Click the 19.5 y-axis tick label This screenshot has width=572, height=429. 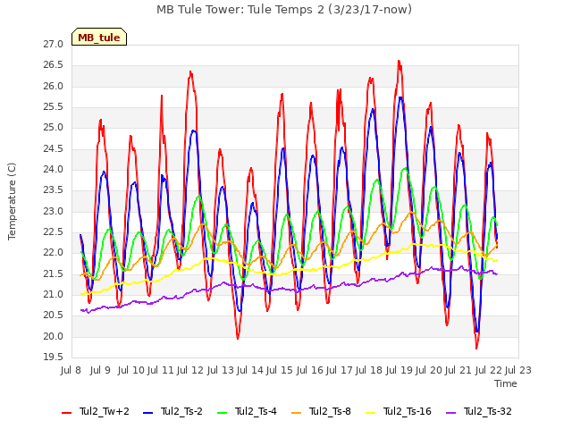(54, 357)
